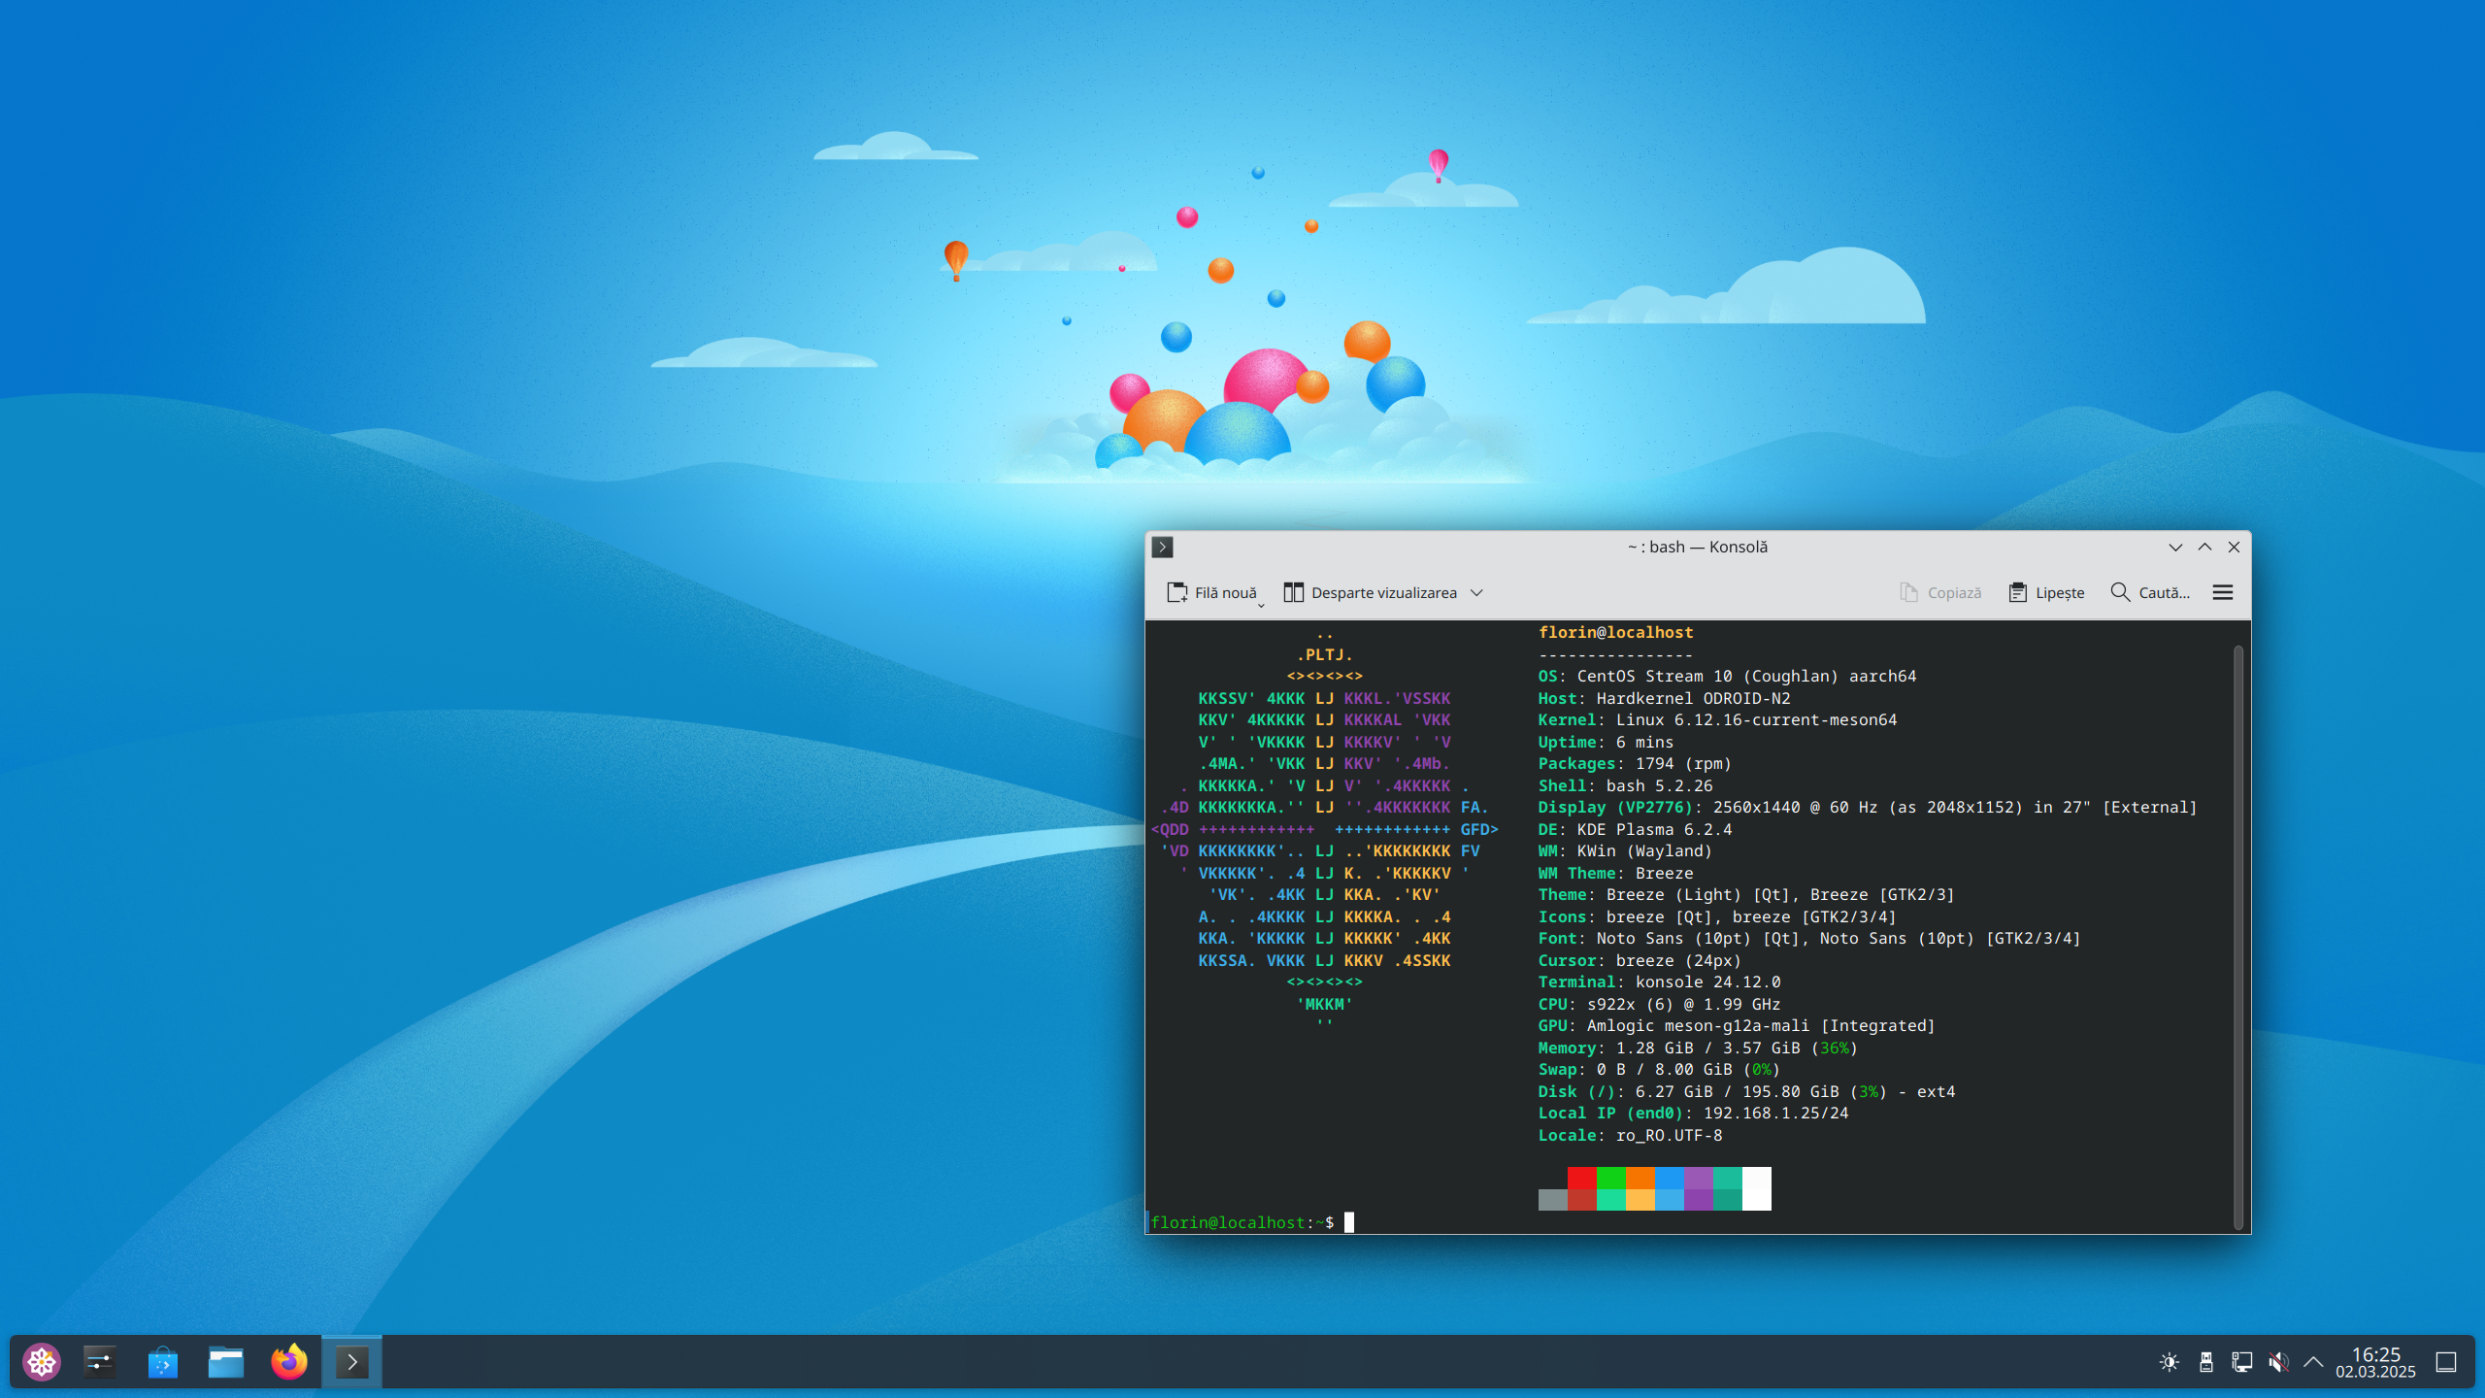Click the text 'Amlogic meson-g12a-mali [Integrated]'
This screenshot has width=2485, height=1398.
1761,1025
